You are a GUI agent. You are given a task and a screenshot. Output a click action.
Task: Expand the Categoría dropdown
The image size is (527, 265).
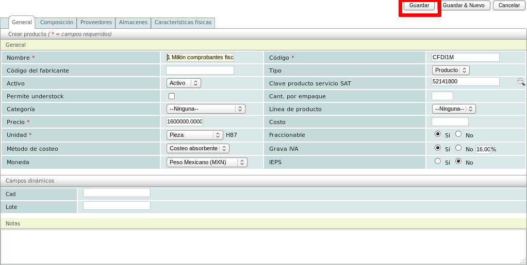tap(206, 109)
